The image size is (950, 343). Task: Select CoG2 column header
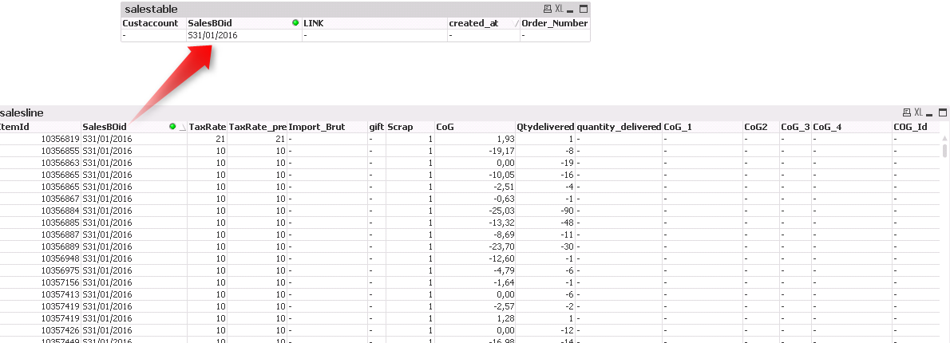point(756,127)
